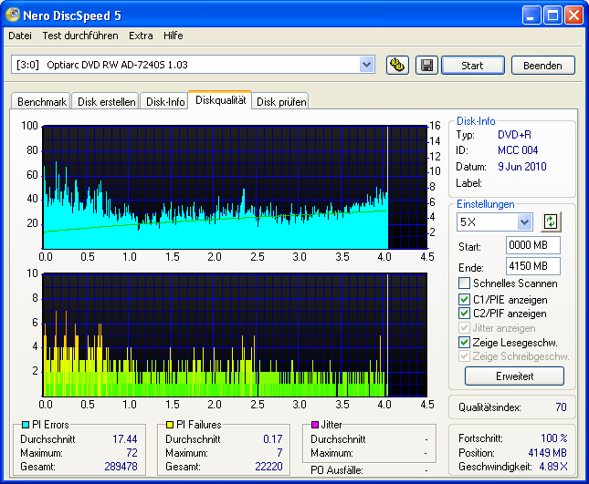Click PI Failures Gesamt value 22220
The width and height of the screenshot is (589, 484).
268,467
